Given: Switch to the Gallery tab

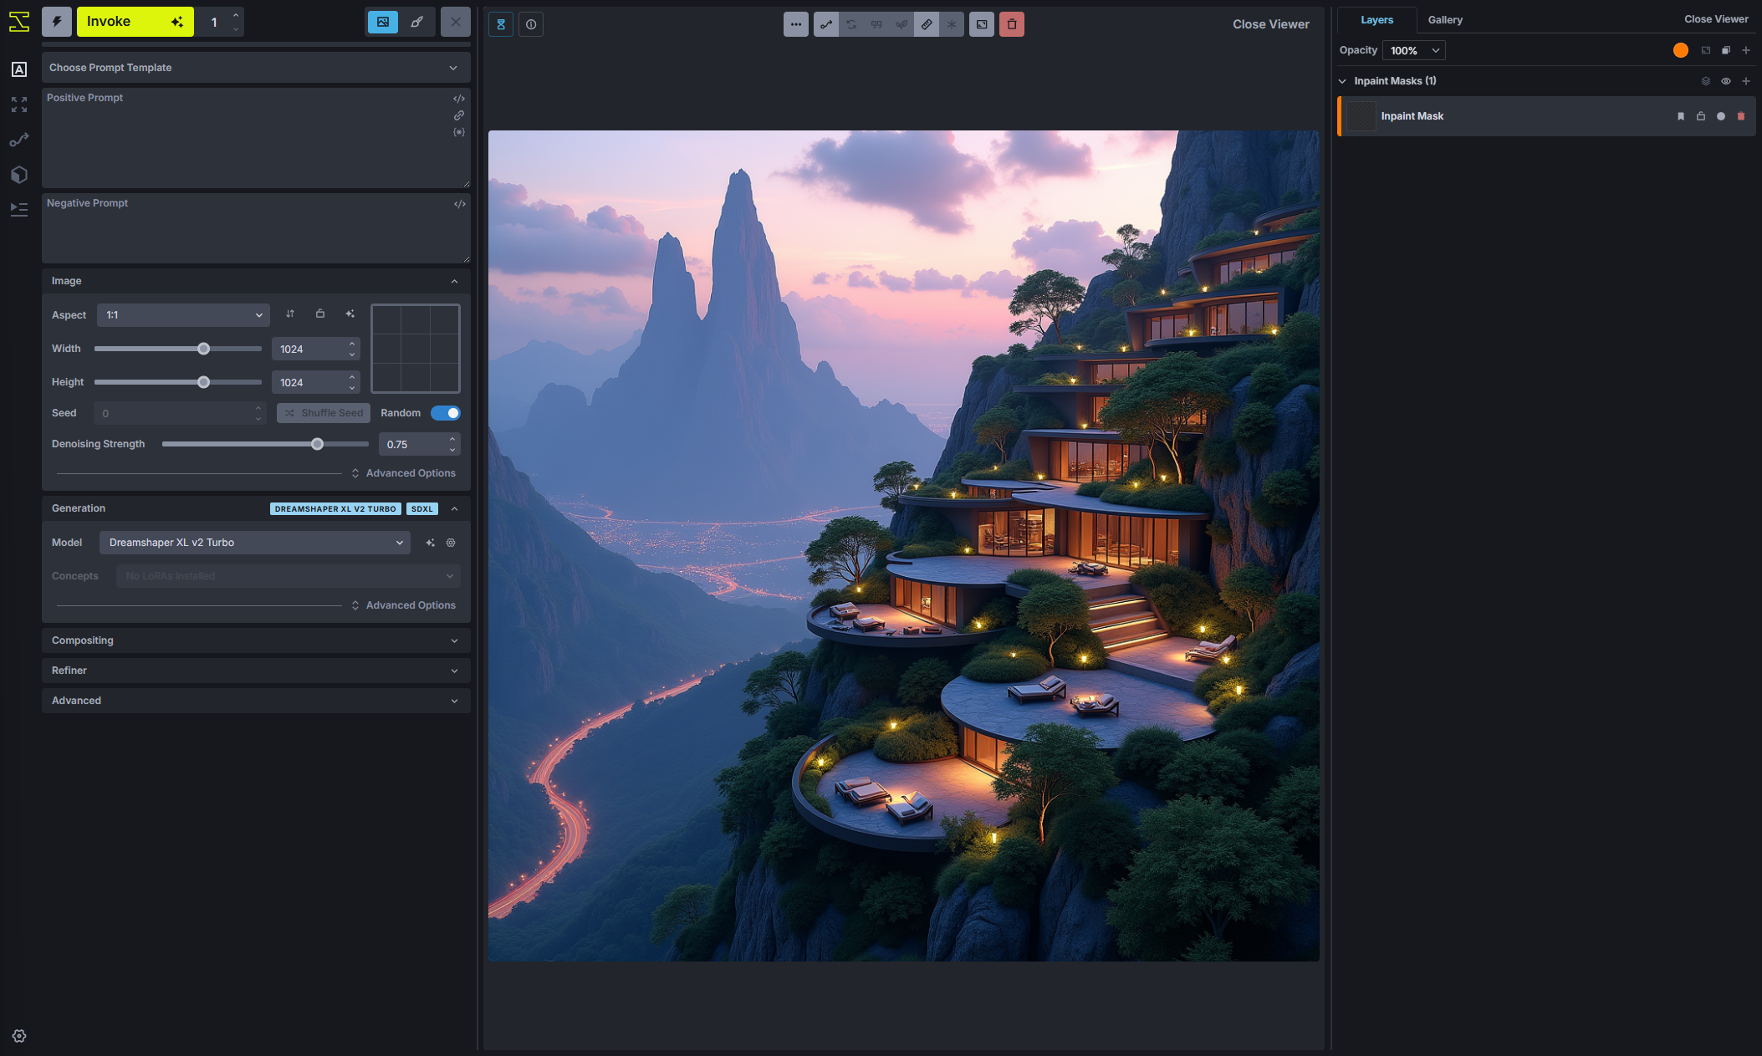Looking at the screenshot, I should pyautogui.click(x=1444, y=20).
